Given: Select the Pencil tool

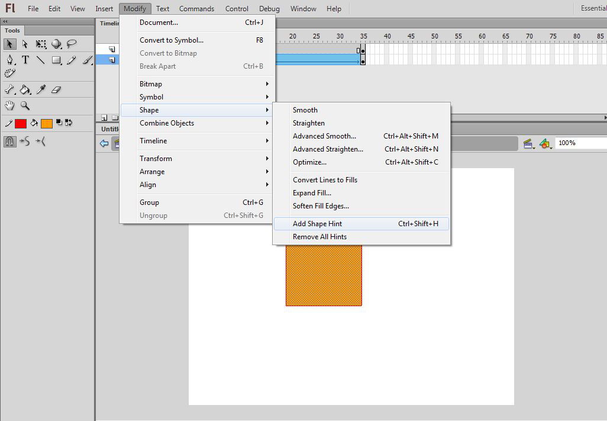Looking at the screenshot, I should (72, 60).
